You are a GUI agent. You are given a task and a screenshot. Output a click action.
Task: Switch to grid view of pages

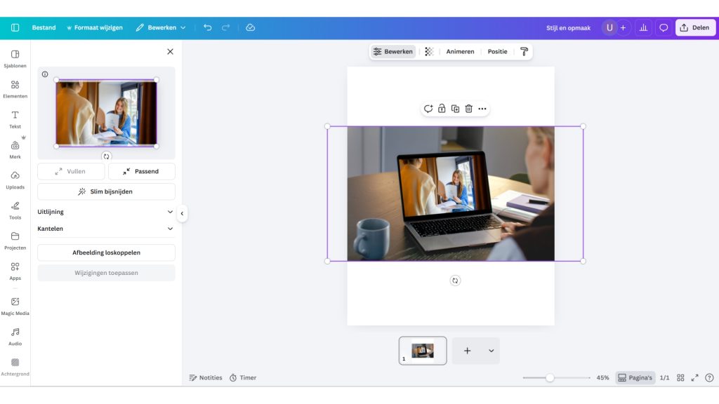coord(680,377)
